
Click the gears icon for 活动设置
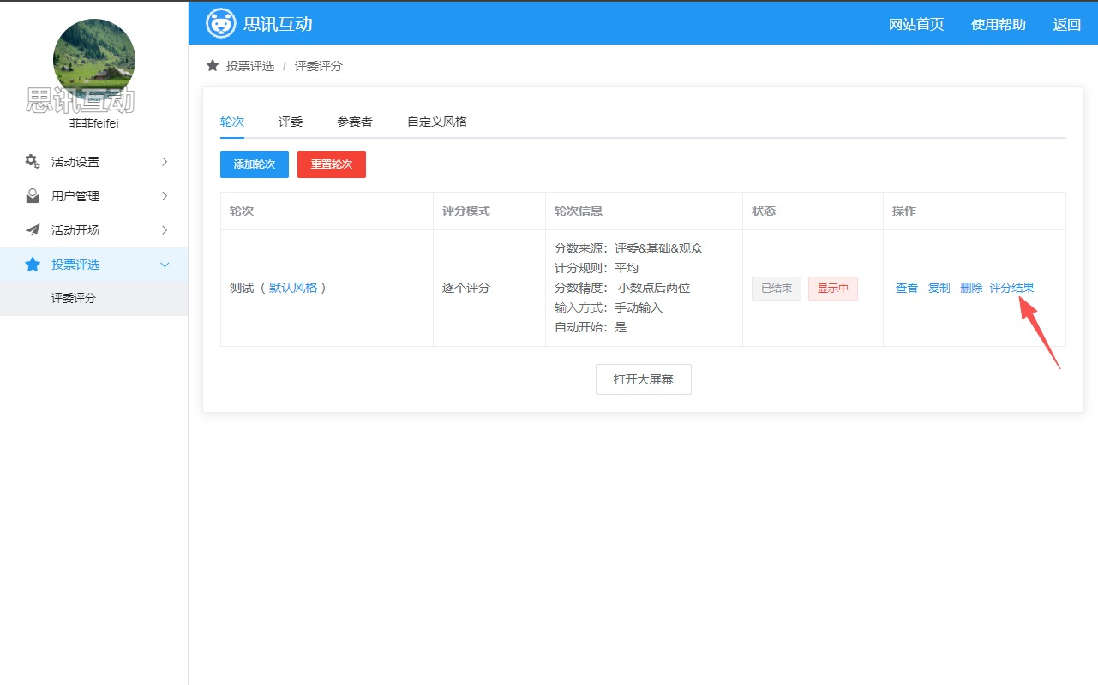tap(33, 162)
